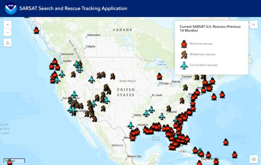
Task: Click the Houston city label
Action: (x=143, y=125)
